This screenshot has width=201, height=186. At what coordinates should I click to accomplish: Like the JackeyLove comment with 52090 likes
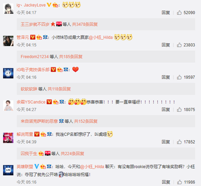tap(179, 13)
